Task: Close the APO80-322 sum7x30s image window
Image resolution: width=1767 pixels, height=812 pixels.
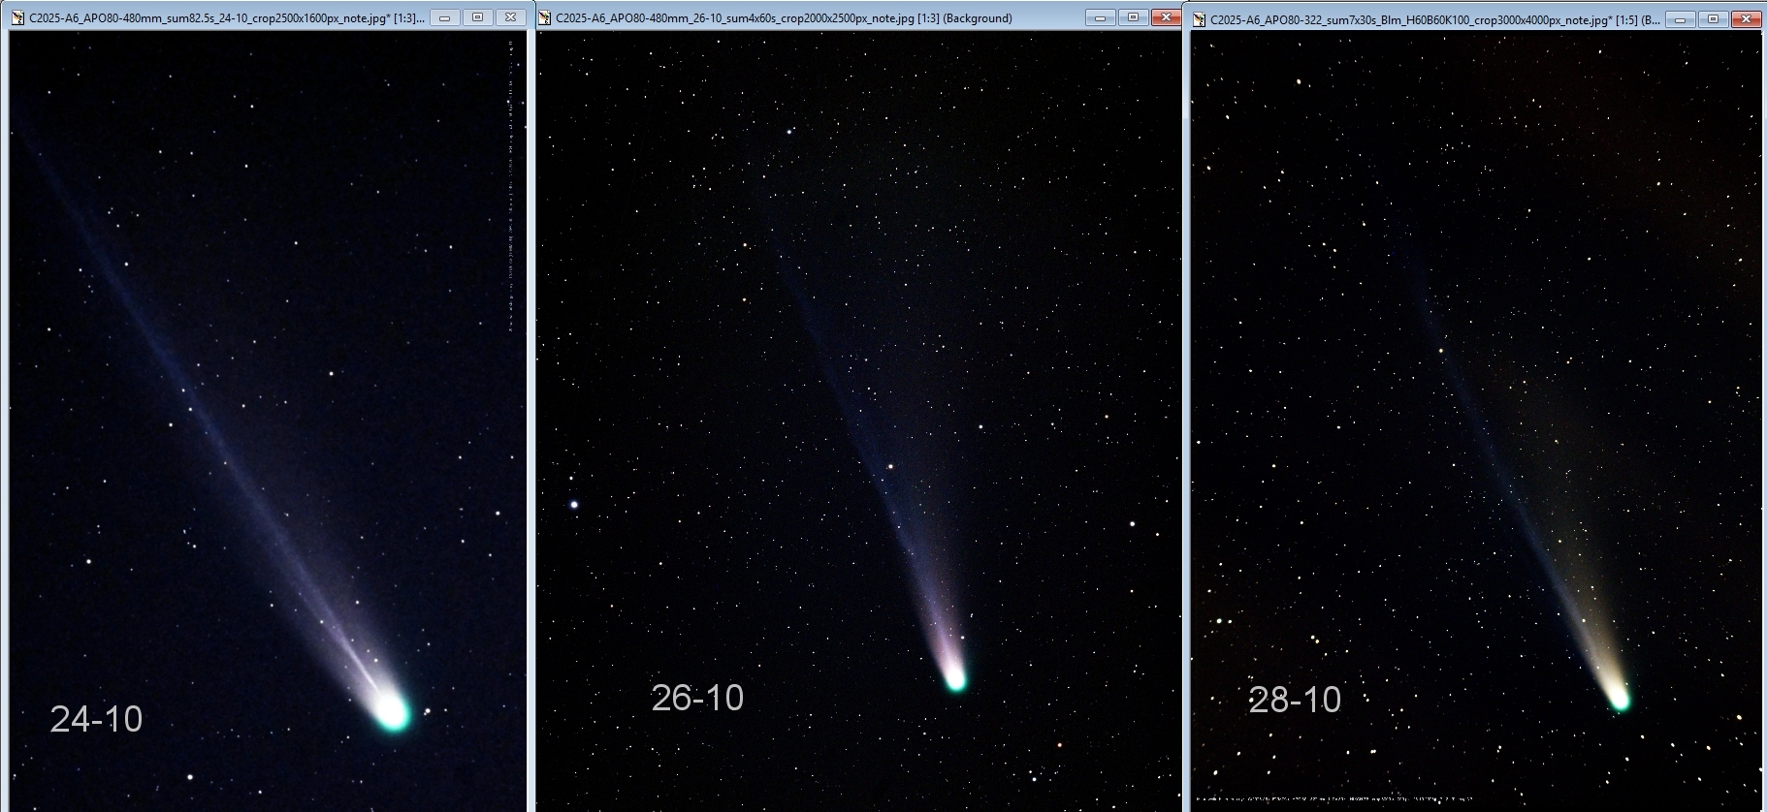Action: coord(1746,19)
